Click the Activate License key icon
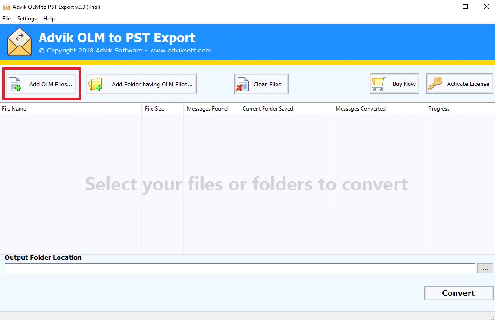The width and height of the screenshot is (495, 320). (x=436, y=84)
